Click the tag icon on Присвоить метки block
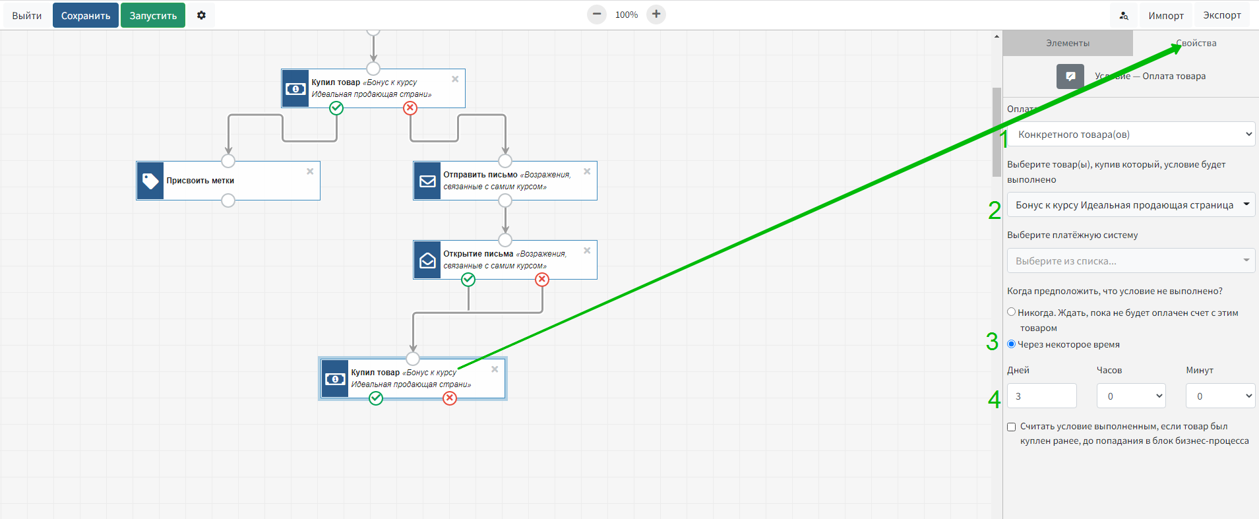 (x=150, y=181)
